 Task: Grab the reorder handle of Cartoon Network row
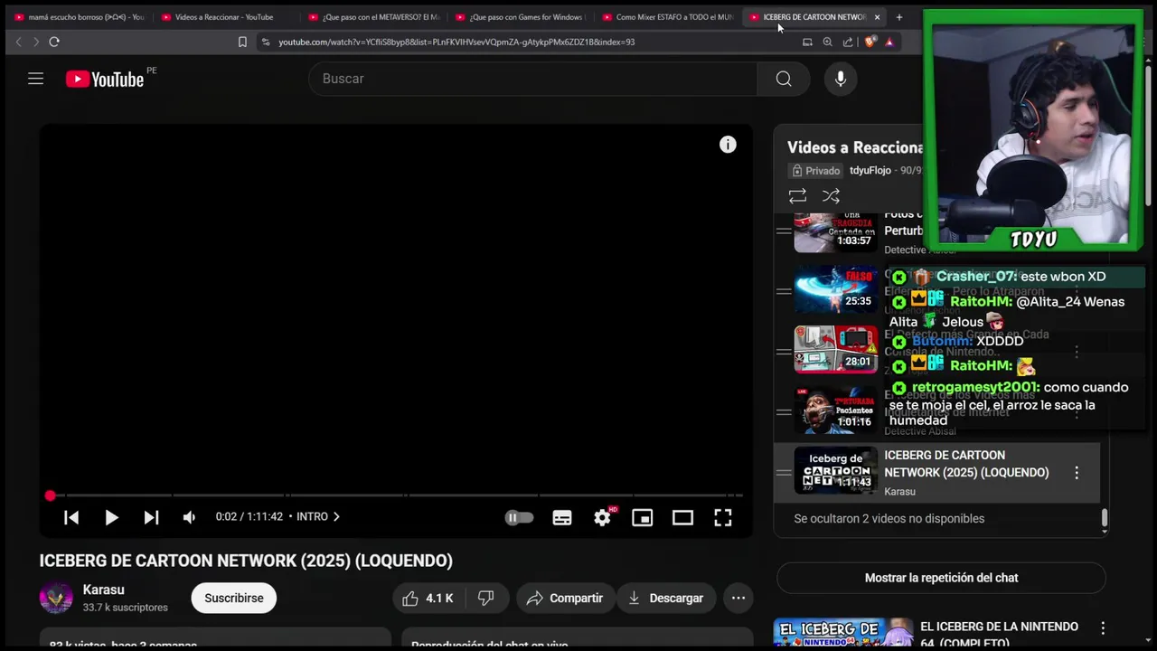click(784, 472)
